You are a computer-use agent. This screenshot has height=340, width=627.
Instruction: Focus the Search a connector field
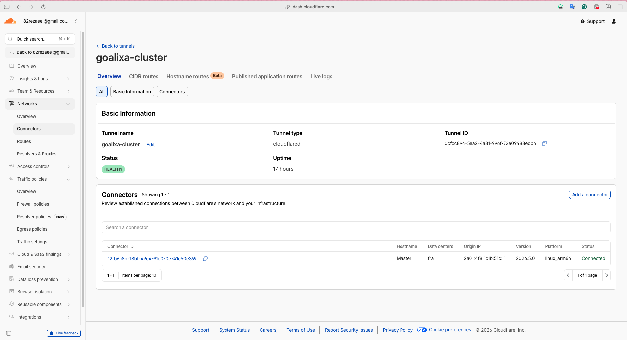point(356,227)
